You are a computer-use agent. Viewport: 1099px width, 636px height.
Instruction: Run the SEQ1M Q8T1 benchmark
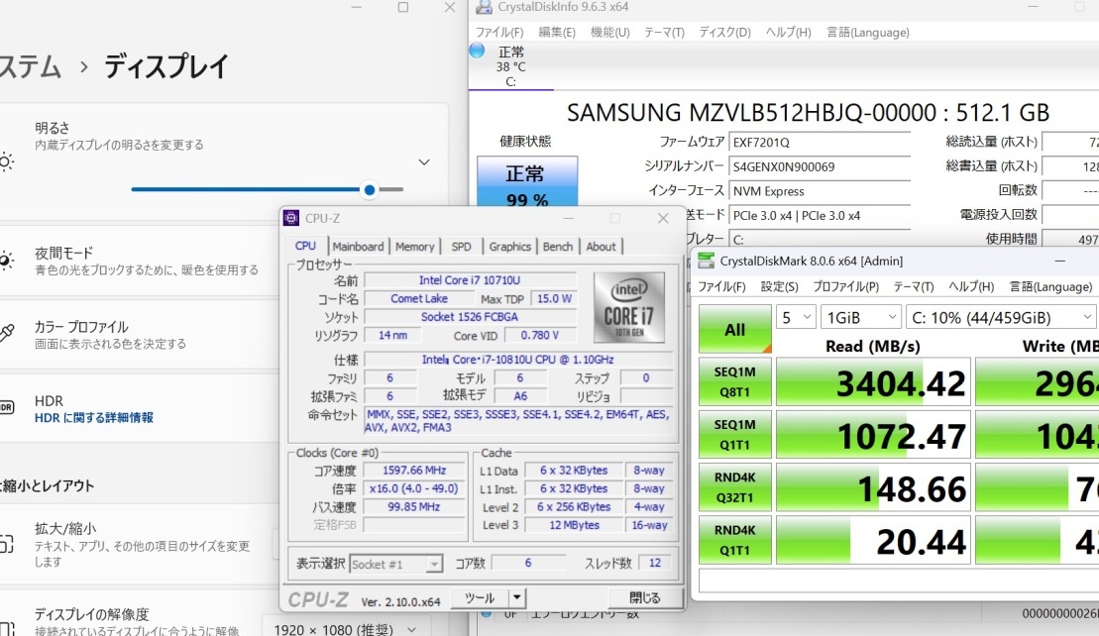[734, 381]
